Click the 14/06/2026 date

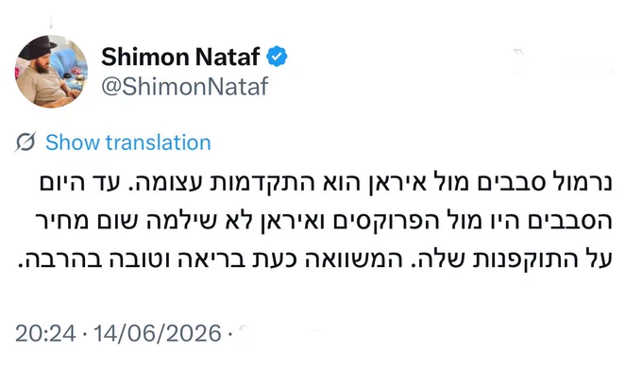pyautogui.click(x=158, y=333)
